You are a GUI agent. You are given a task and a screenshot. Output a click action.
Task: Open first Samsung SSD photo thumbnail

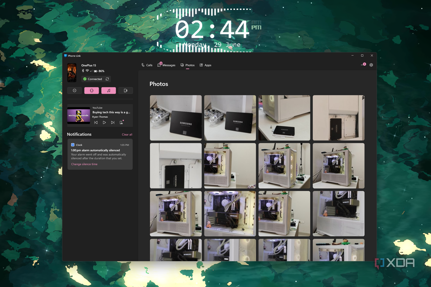pos(176,118)
